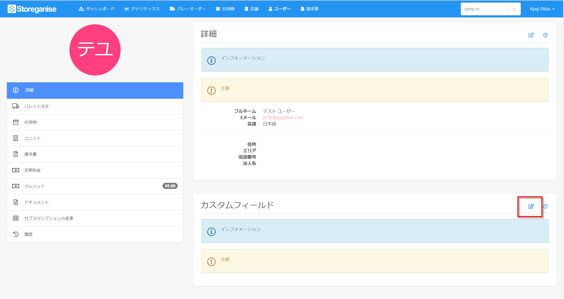This screenshot has height=299, width=564.
Task: Open バレーオーダー from the top bar
Action: [188, 9]
